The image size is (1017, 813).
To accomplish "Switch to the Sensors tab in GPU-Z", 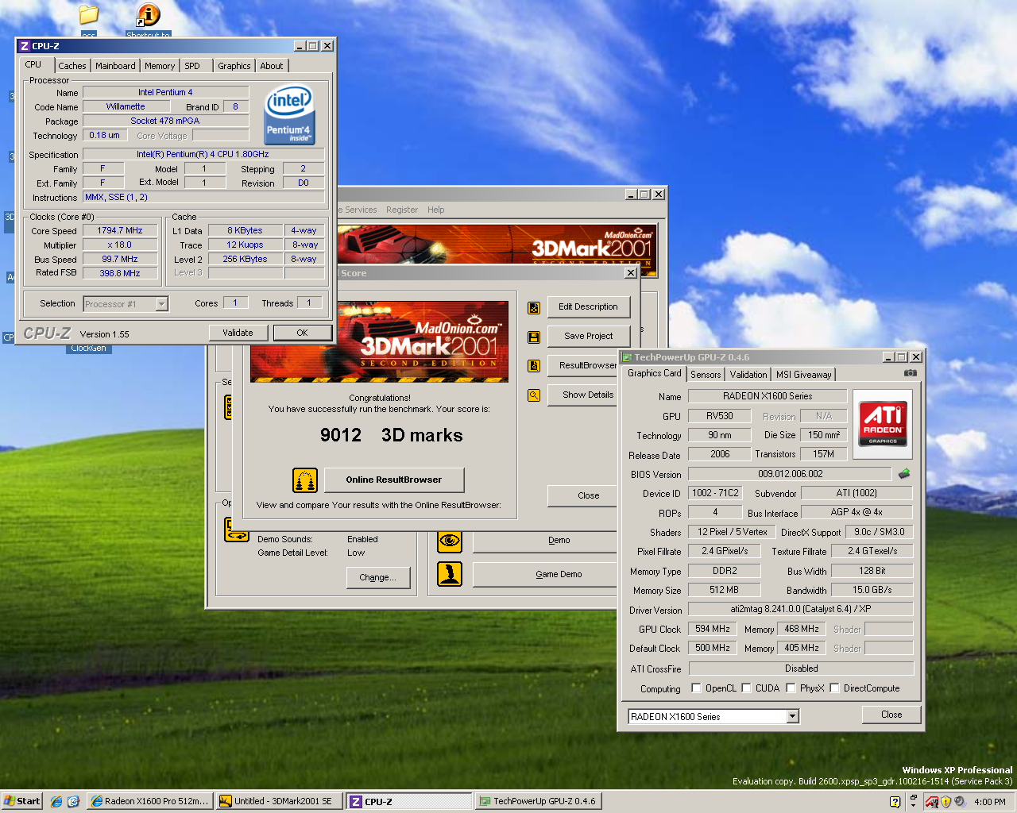I will tap(706, 375).
